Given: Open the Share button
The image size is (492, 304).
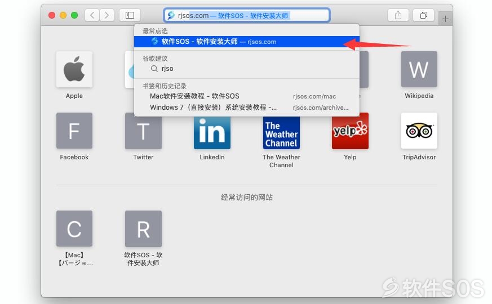Looking at the screenshot, I should click(x=398, y=15).
